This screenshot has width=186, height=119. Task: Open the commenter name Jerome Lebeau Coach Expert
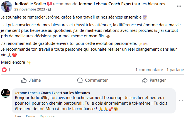pos(52,93)
